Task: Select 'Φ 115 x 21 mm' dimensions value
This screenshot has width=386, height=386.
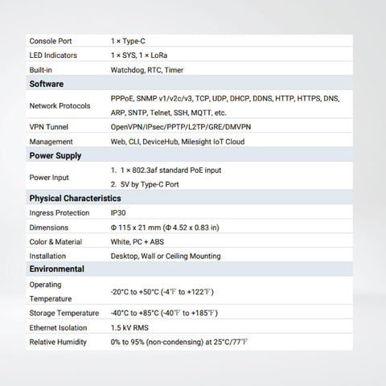Action: pos(165,228)
